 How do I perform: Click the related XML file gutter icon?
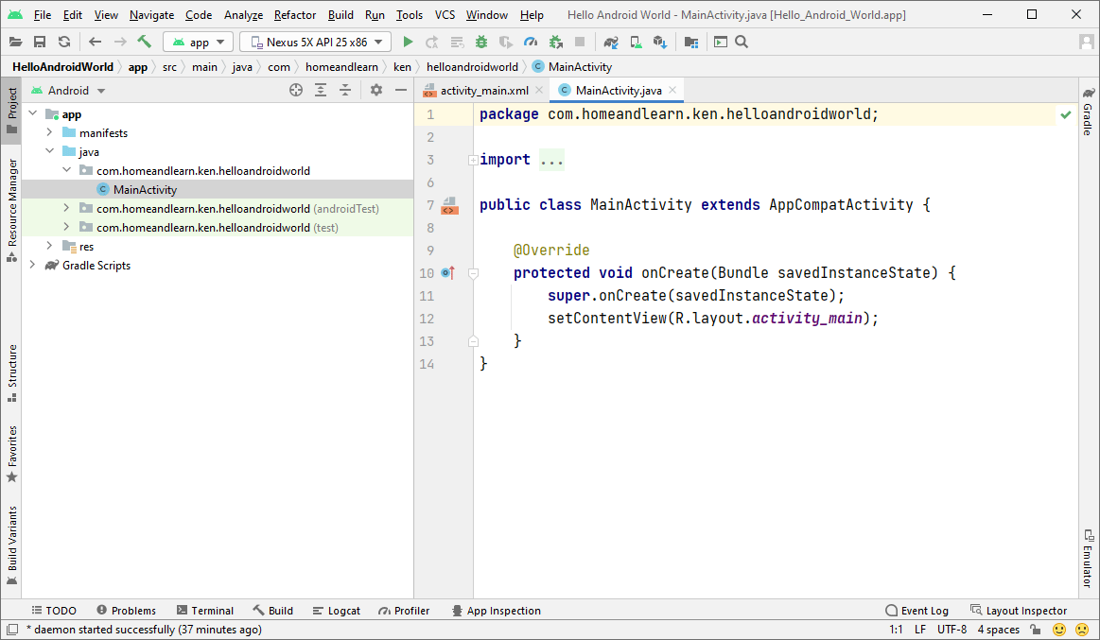pos(449,205)
